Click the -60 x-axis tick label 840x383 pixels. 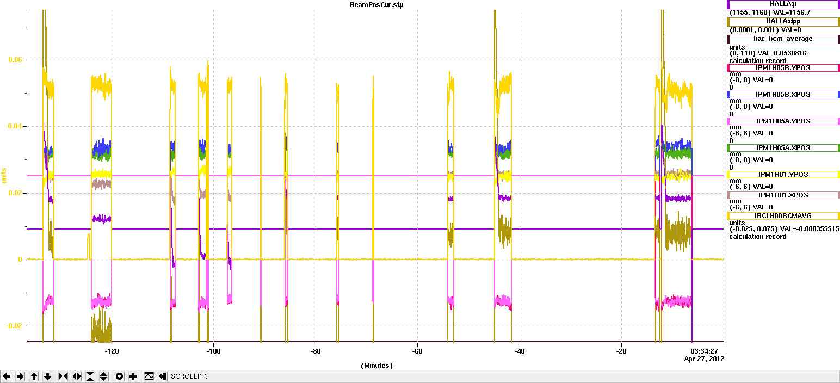coord(417,351)
